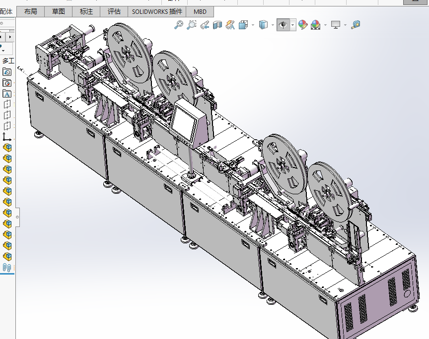Select the Origin item in feature tree

coord(7,137)
